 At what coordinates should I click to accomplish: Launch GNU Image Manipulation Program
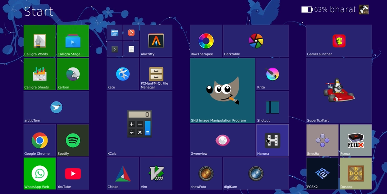222,90
